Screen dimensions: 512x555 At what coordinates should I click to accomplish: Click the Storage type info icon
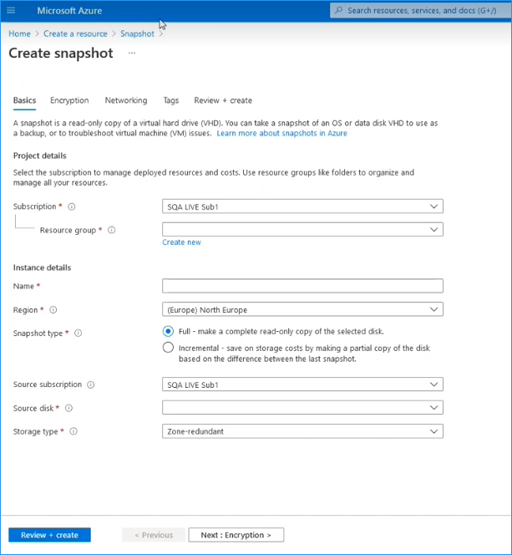[x=74, y=432]
